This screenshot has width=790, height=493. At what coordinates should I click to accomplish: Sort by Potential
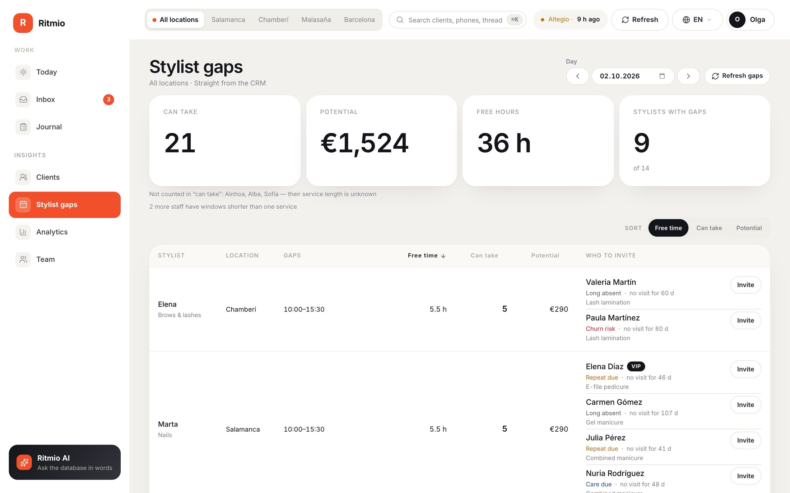pyautogui.click(x=749, y=228)
